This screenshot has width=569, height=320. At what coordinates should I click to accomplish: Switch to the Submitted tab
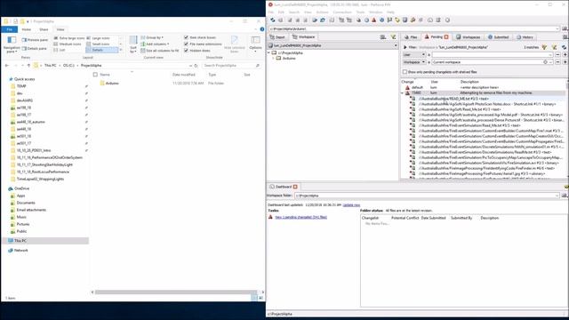point(498,37)
